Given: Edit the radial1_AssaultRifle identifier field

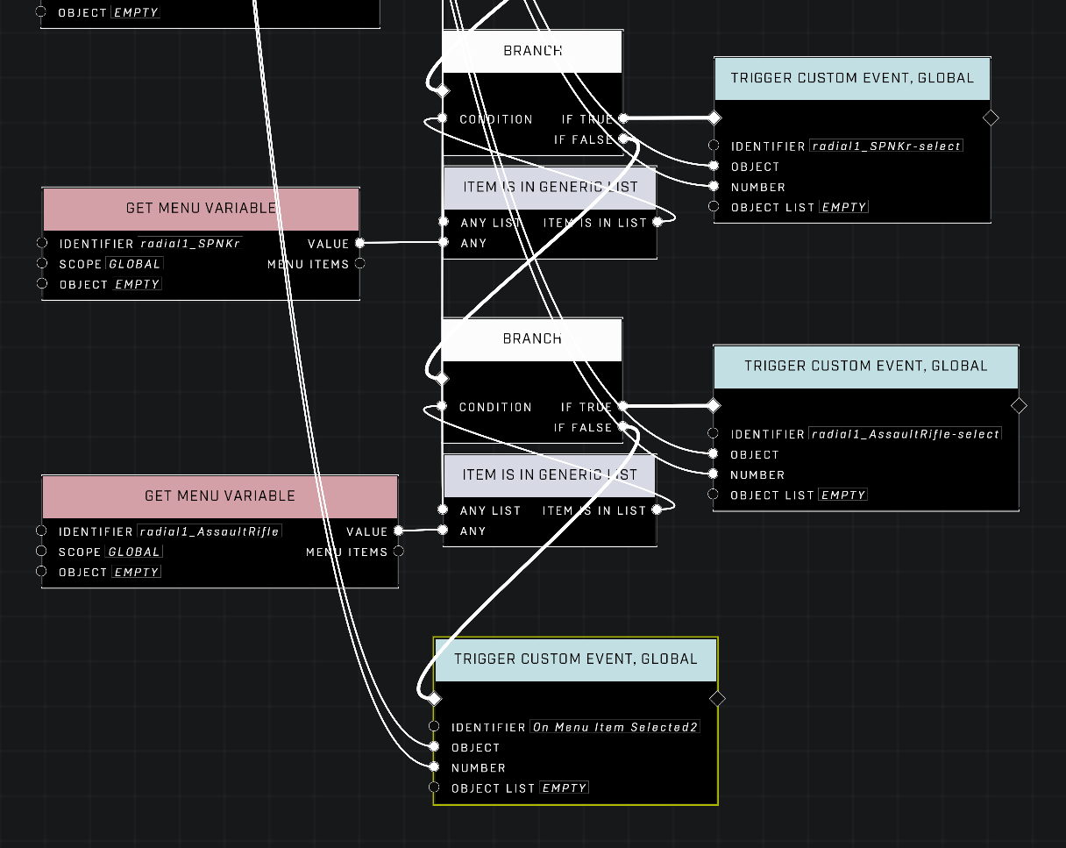Looking at the screenshot, I should point(210,531).
